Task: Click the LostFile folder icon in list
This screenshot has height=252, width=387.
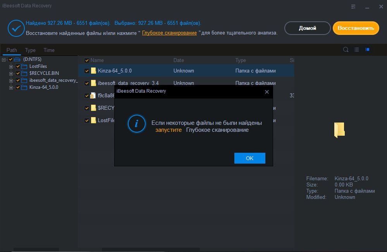Action: tap(93, 120)
